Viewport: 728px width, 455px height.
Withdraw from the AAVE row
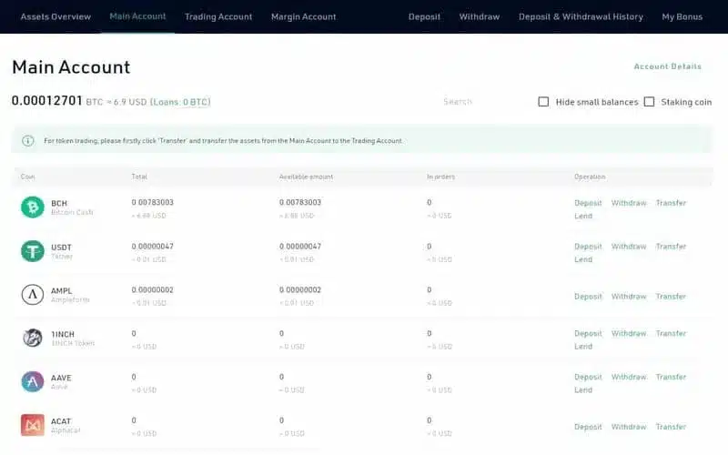tap(629, 377)
